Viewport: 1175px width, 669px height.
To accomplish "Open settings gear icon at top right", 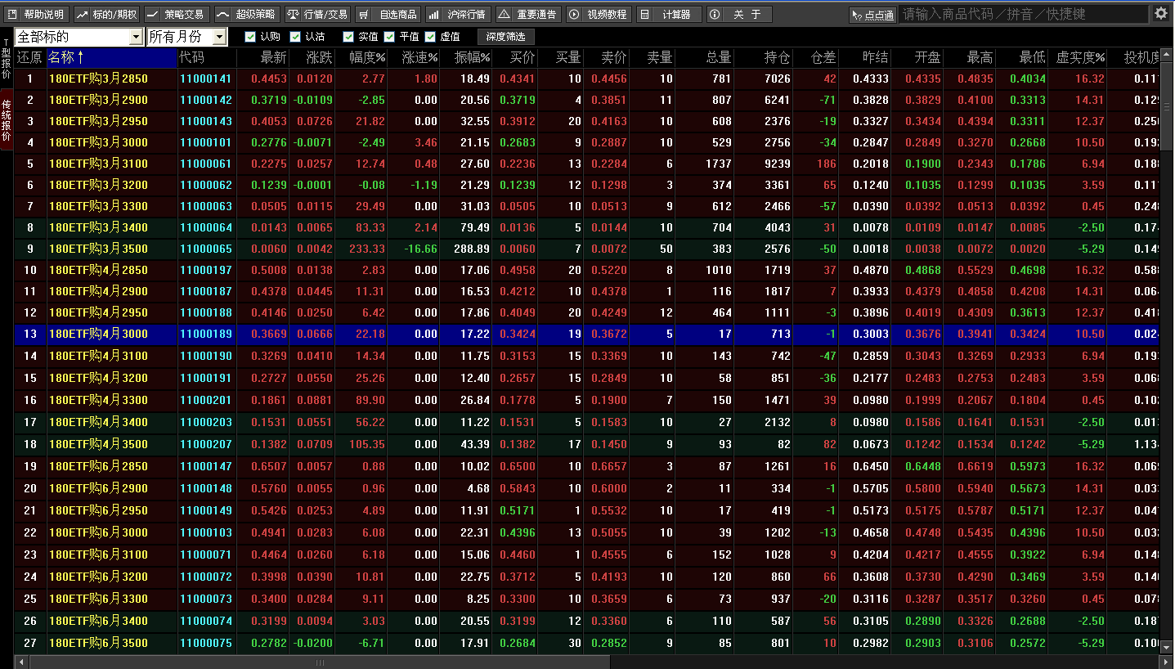I will [x=1161, y=13].
